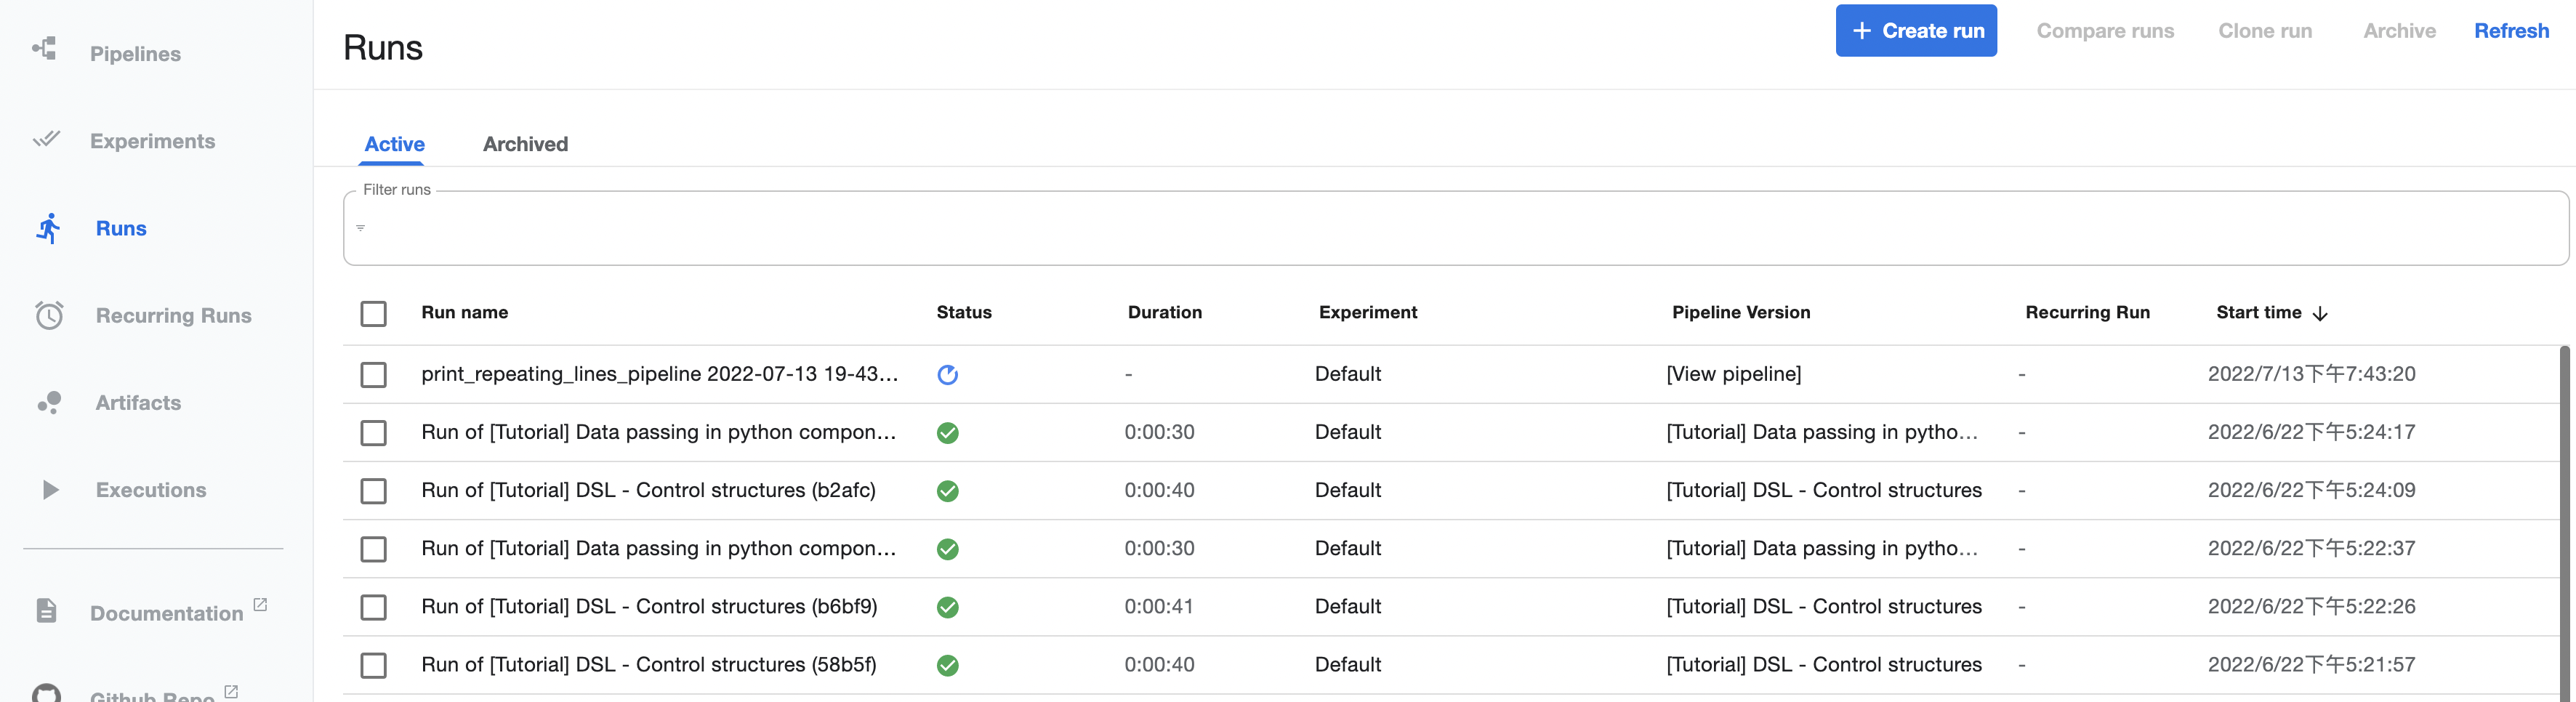Toggle the select-all runs checkbox in header
Screen dimensions: 2576x702
tap(373, 314)
